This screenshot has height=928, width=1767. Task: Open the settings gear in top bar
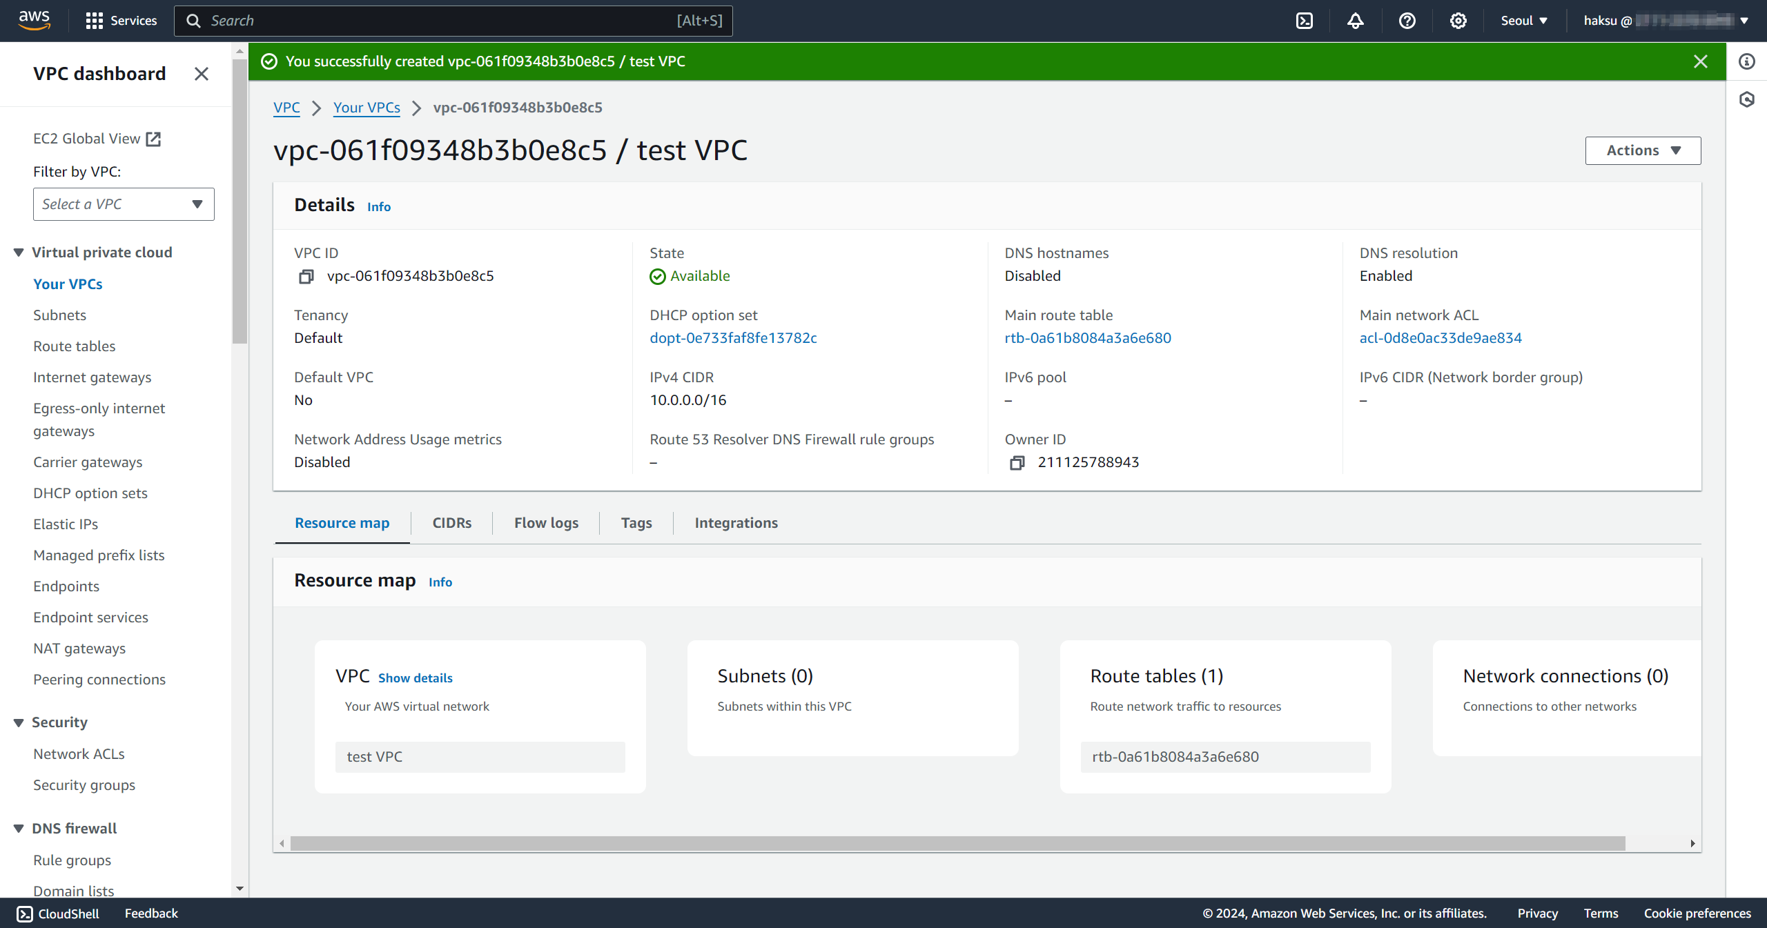coord(1458,21)
